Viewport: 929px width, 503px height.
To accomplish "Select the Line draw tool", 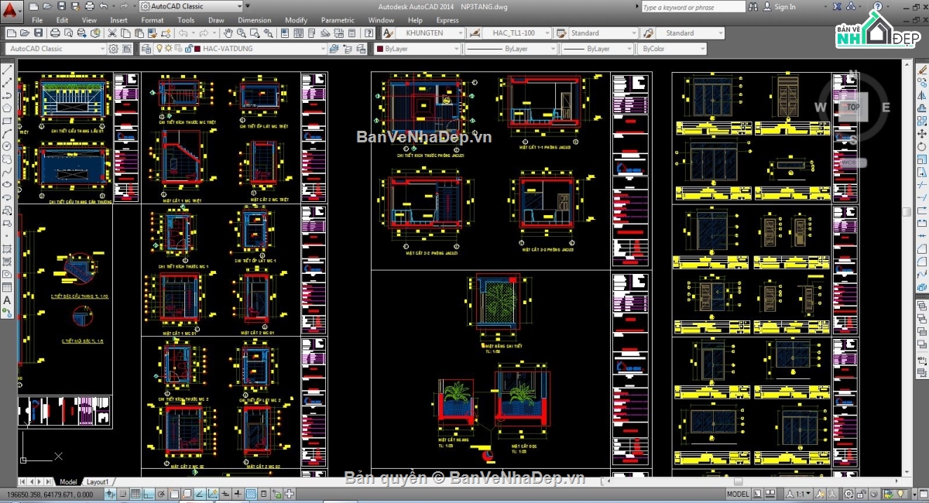I will (8, 69).
